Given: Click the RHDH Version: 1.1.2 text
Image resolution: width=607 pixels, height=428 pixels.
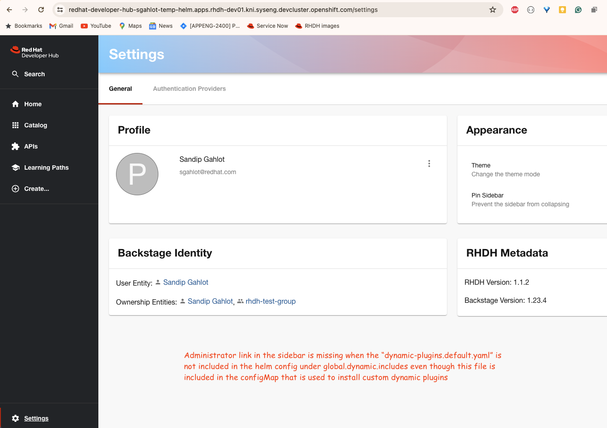Looking at the screenshot, I should (497, 282).
